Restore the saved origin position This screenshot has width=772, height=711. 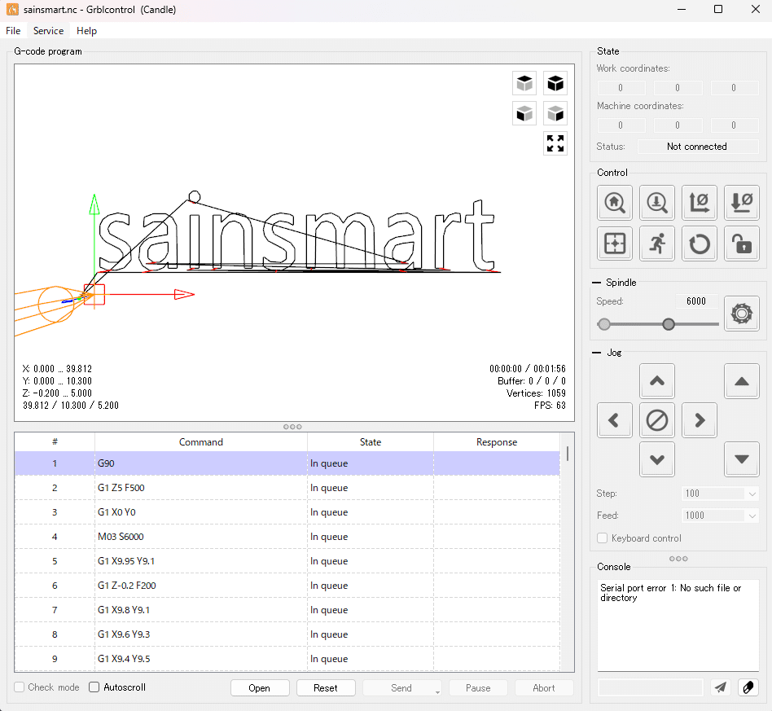(x=615, y=244)
